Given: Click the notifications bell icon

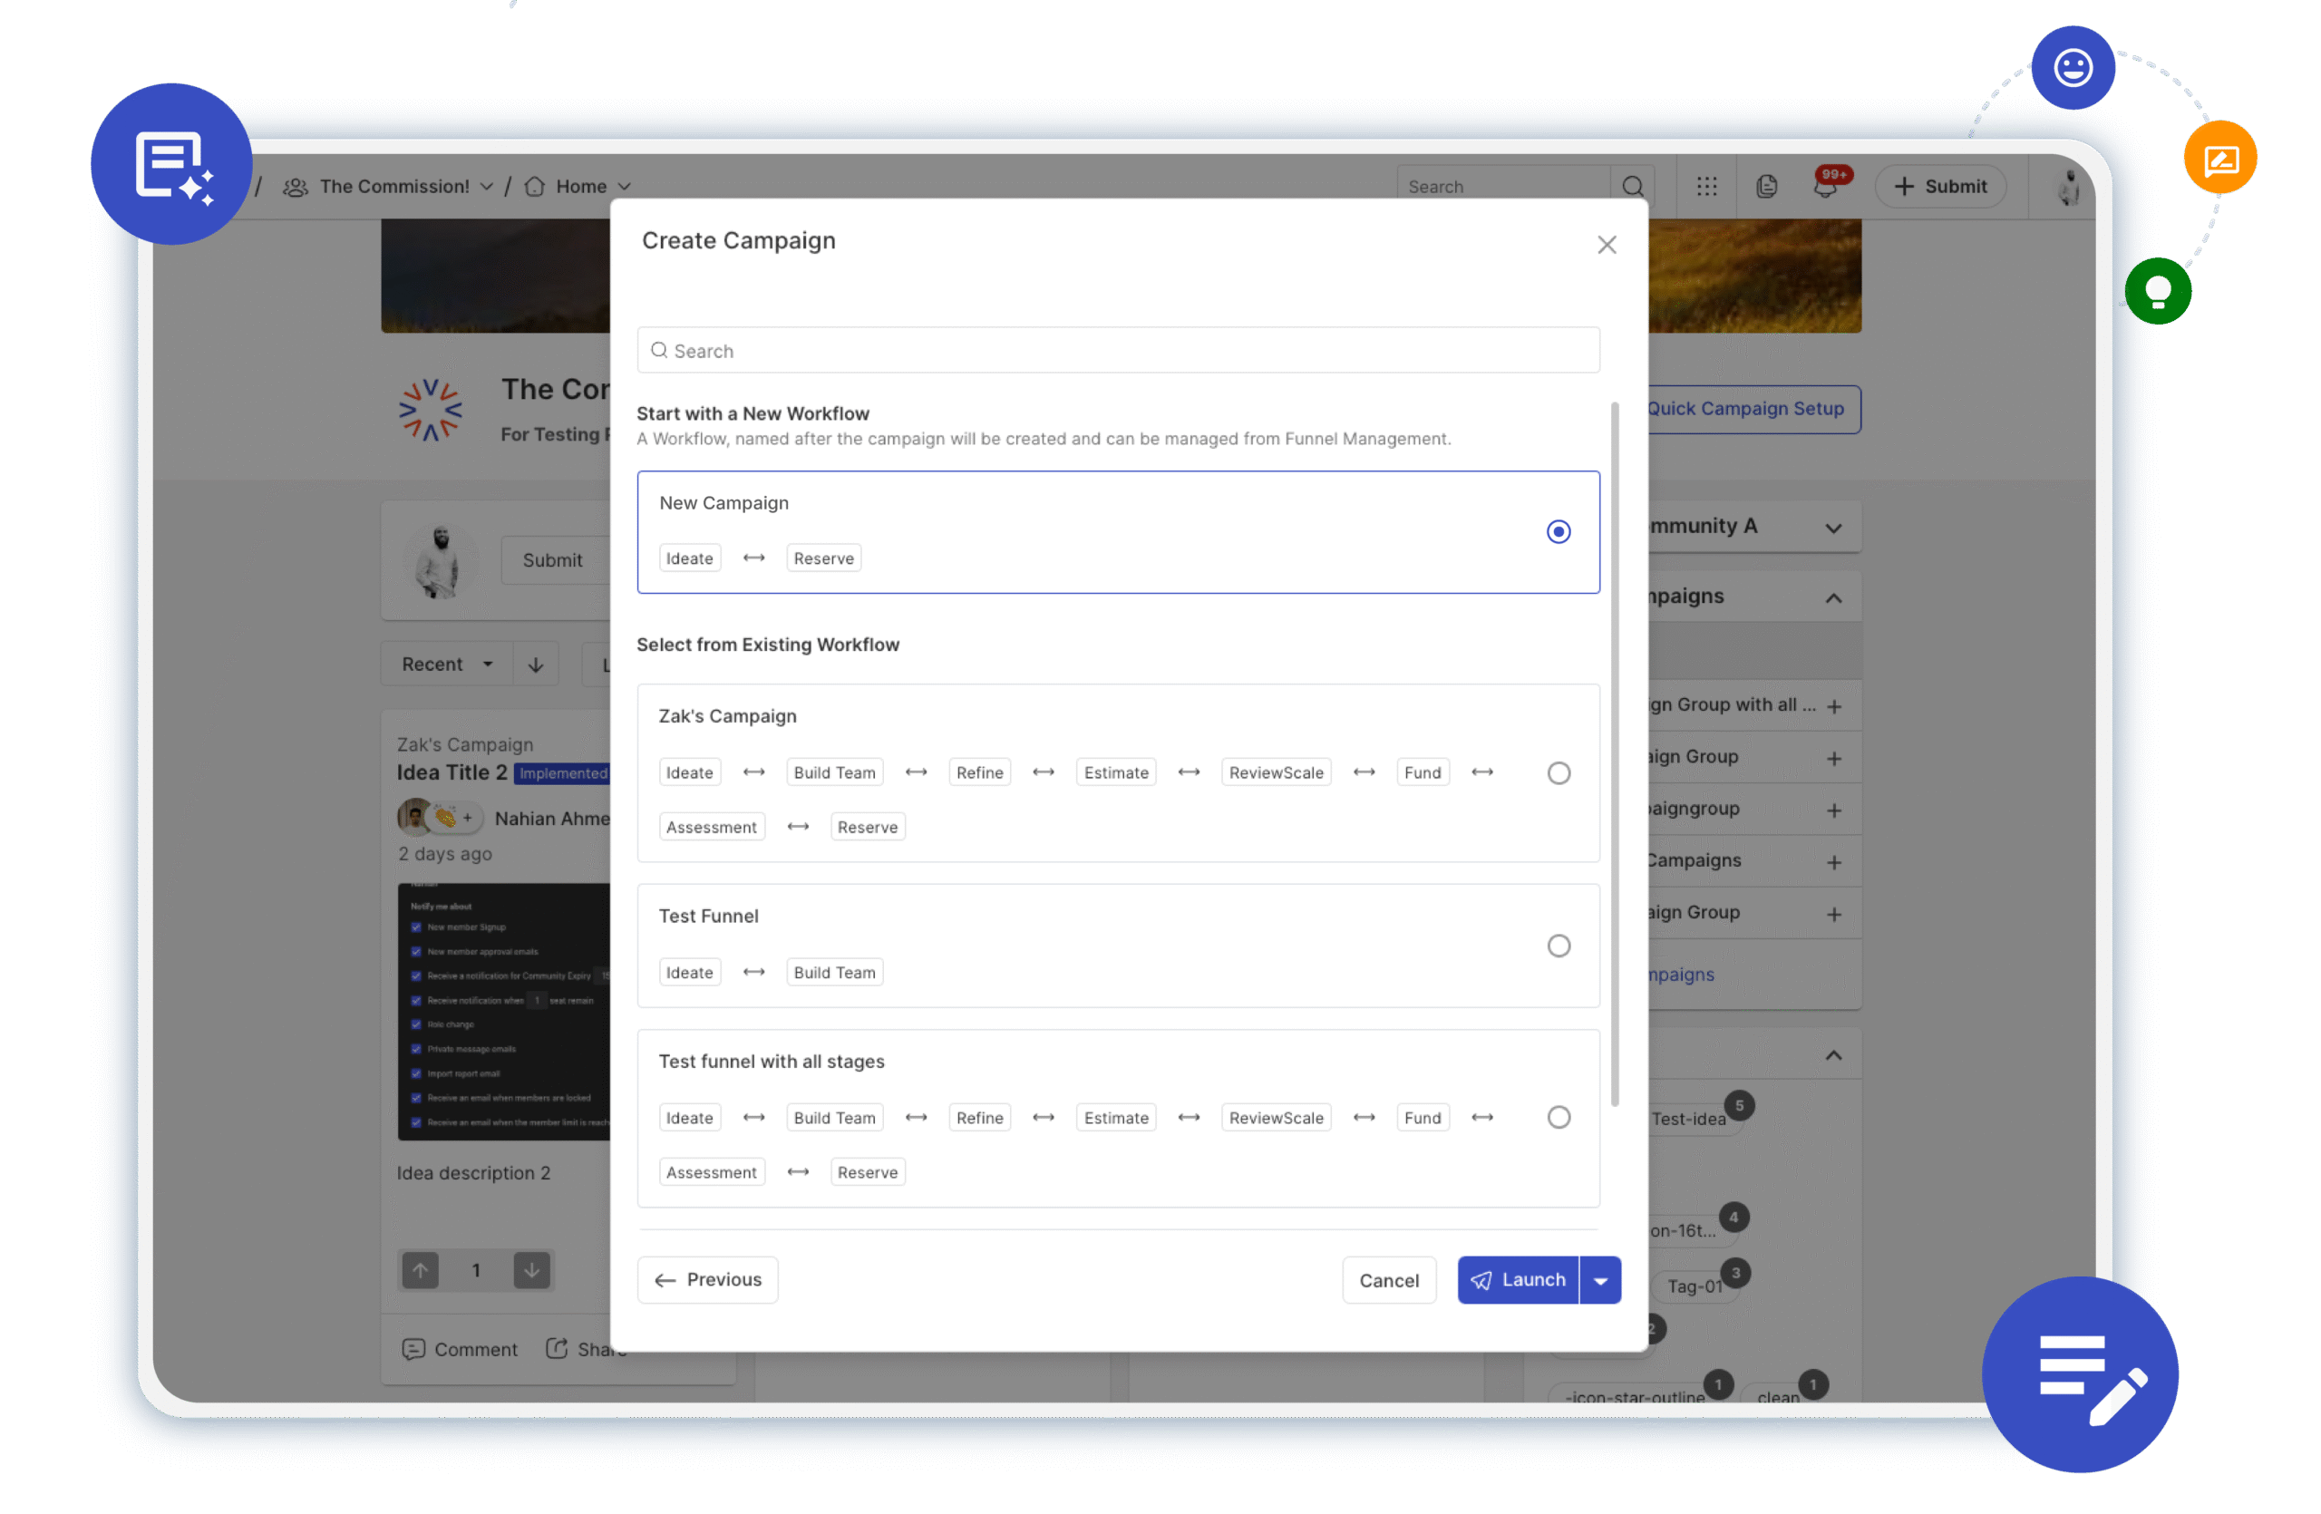Looking at the screenshot, I should click(x=1825, y=187).
